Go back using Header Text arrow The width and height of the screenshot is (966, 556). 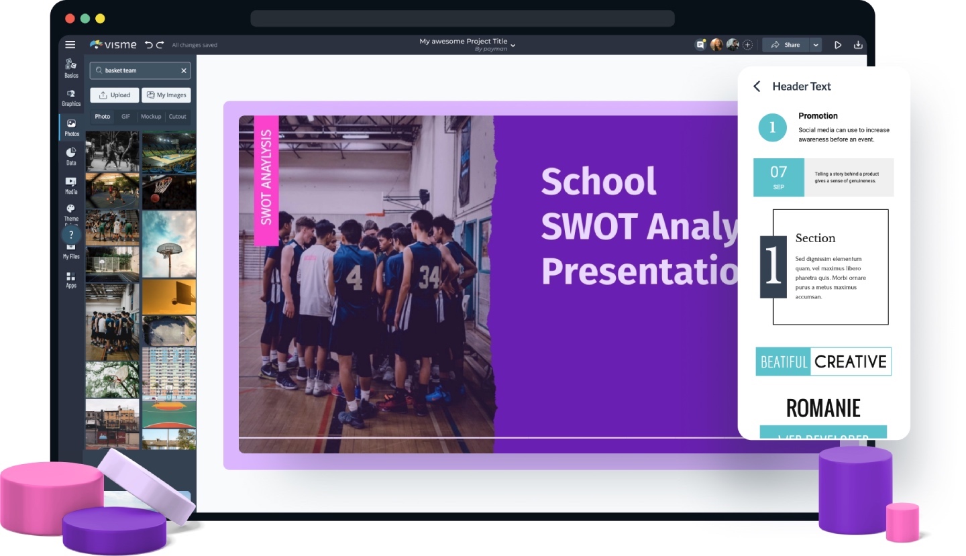tap(757, 87)
